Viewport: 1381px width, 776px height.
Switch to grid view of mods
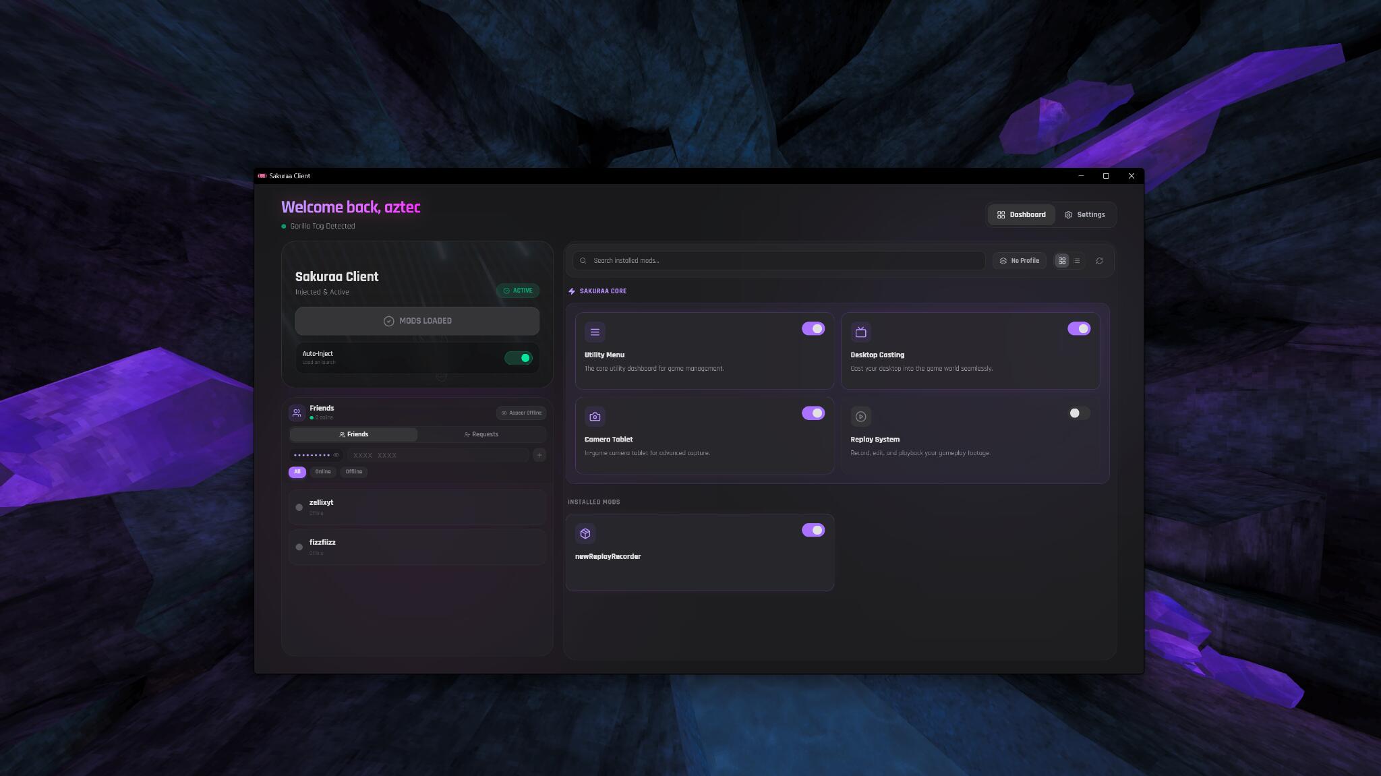pos(1062,261)
